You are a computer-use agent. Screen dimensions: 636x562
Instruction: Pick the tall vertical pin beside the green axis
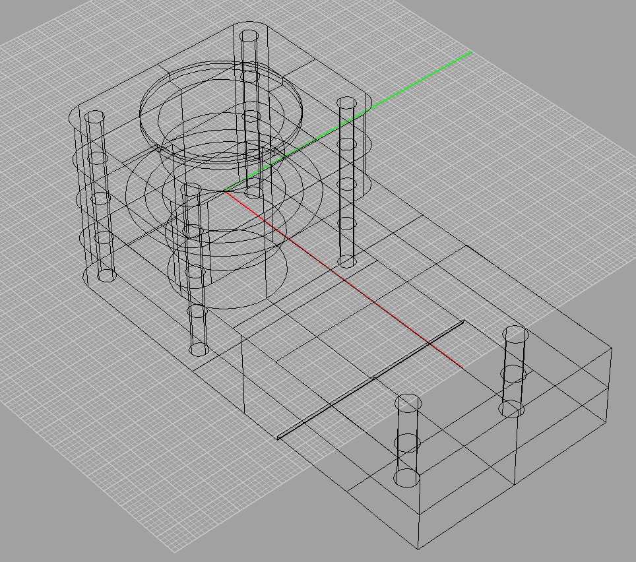click(347, 183)
